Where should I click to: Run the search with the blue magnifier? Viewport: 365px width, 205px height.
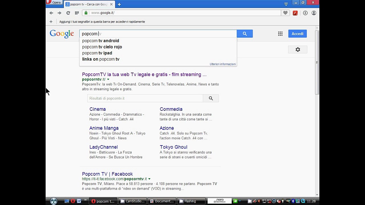tap(245, 34)
